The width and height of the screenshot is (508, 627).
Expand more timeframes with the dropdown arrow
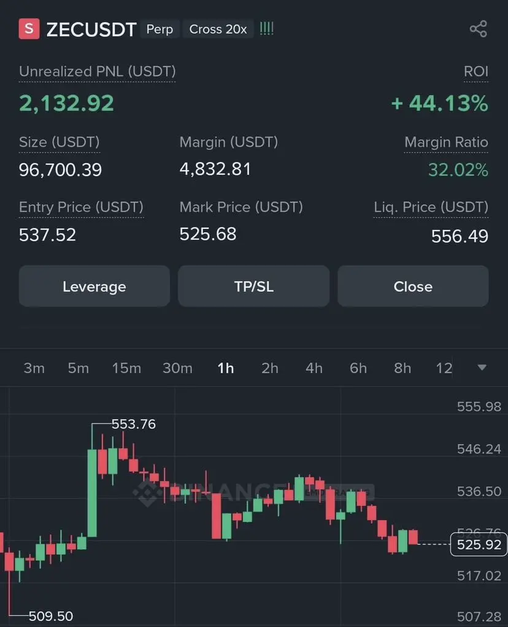[x=482, y=367]
